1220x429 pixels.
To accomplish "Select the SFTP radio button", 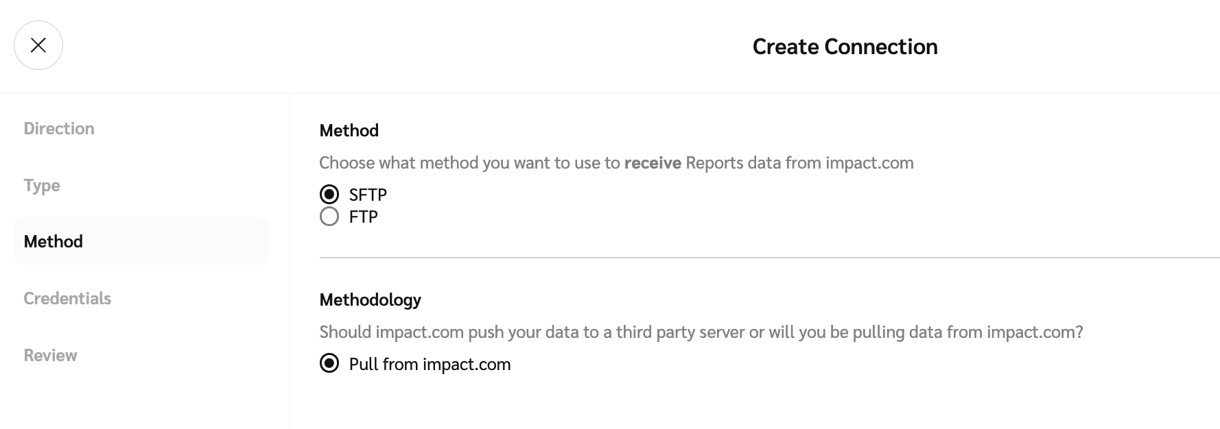I will click(x=329, y=195).
